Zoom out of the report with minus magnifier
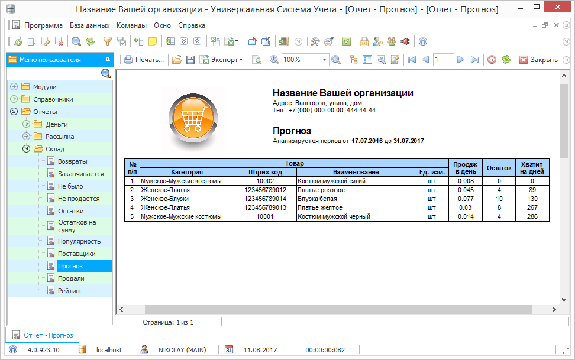Viewport: 575px width, 360px height. pyautogui.click(x=336, y=59)
